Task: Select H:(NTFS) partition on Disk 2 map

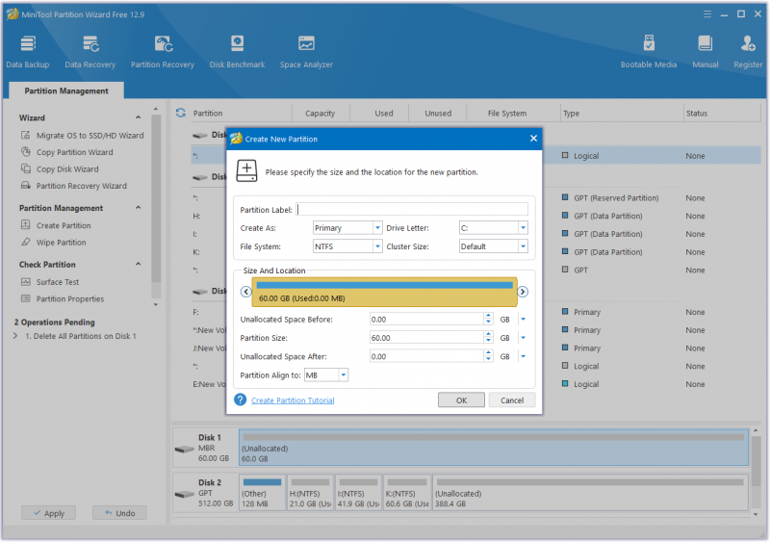Action: click(x=310, y=493)
